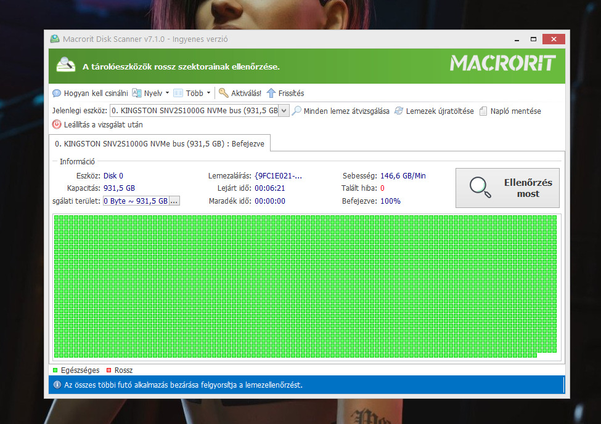The height and width of the screenshot is (424, 601).
Task: Click the {9FC1E021-... signature value
Action: point(278,175)
